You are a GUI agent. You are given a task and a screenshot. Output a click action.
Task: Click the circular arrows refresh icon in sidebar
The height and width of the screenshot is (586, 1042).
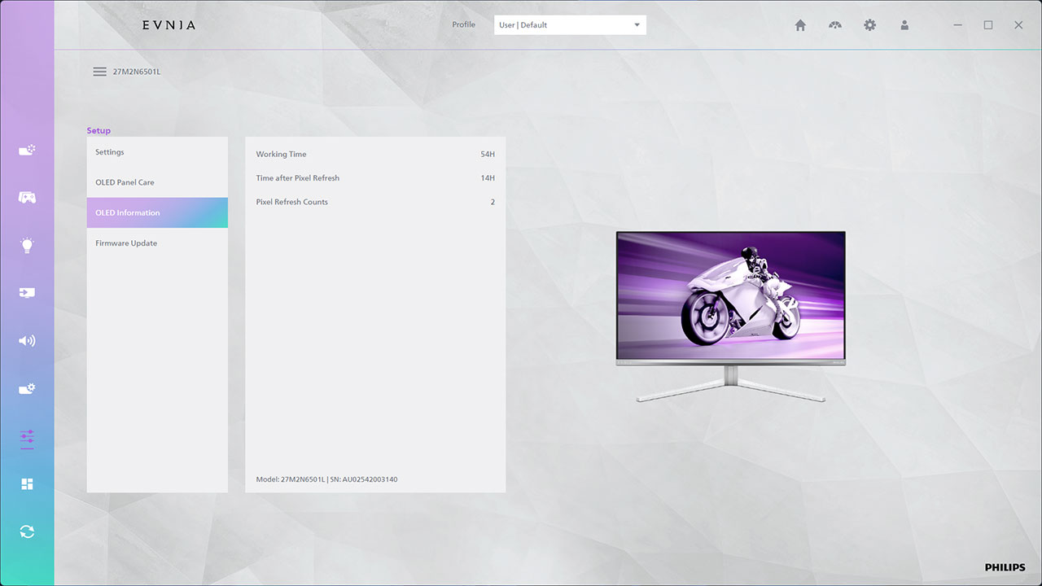pyautogui.click(x=27, y=531)
